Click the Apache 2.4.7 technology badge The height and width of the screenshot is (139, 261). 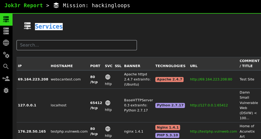[169, 79]
